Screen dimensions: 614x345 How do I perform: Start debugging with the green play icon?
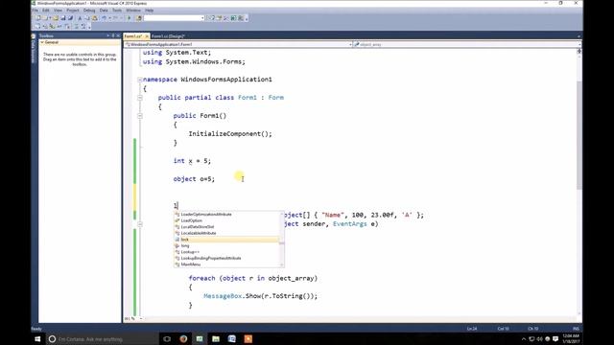tap(130, 18)
